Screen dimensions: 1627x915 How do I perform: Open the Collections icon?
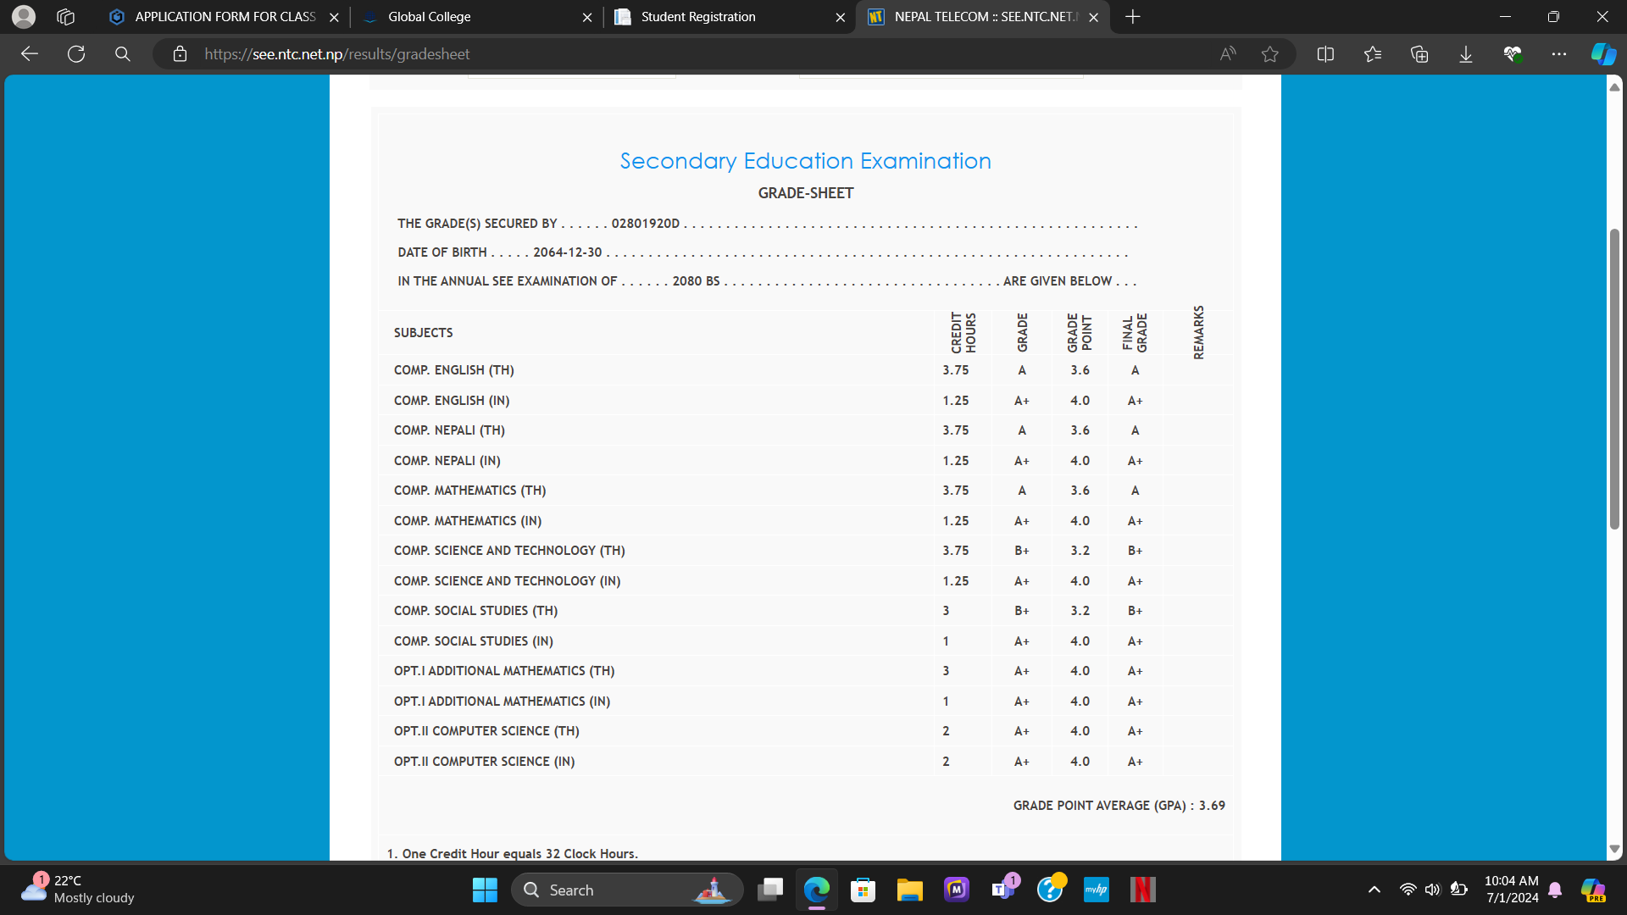tap(1419, 54)
